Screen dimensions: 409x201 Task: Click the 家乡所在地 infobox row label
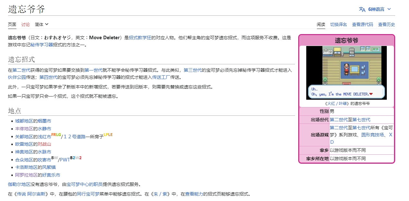click(x=317, y=159)
